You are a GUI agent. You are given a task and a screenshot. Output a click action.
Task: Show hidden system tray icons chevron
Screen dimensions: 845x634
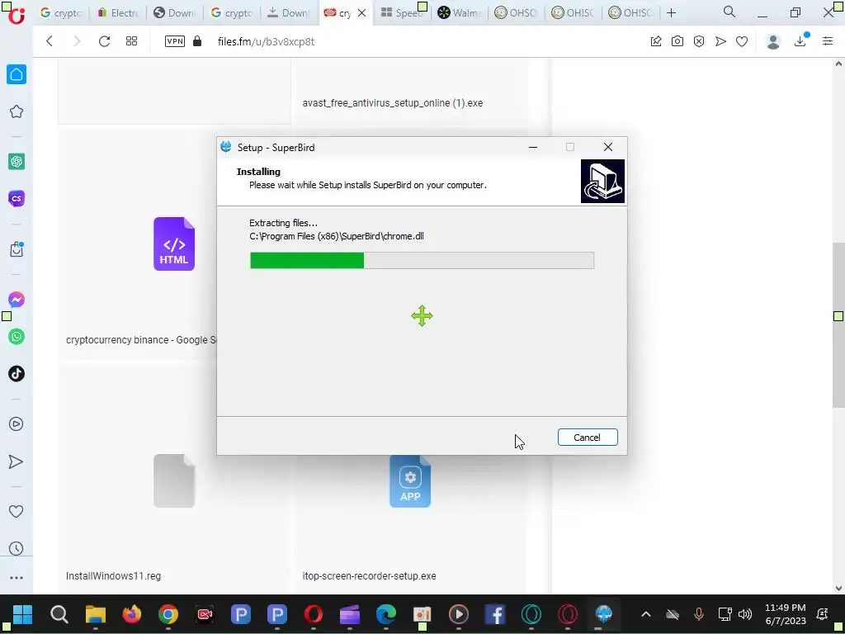tap(645, 614)
